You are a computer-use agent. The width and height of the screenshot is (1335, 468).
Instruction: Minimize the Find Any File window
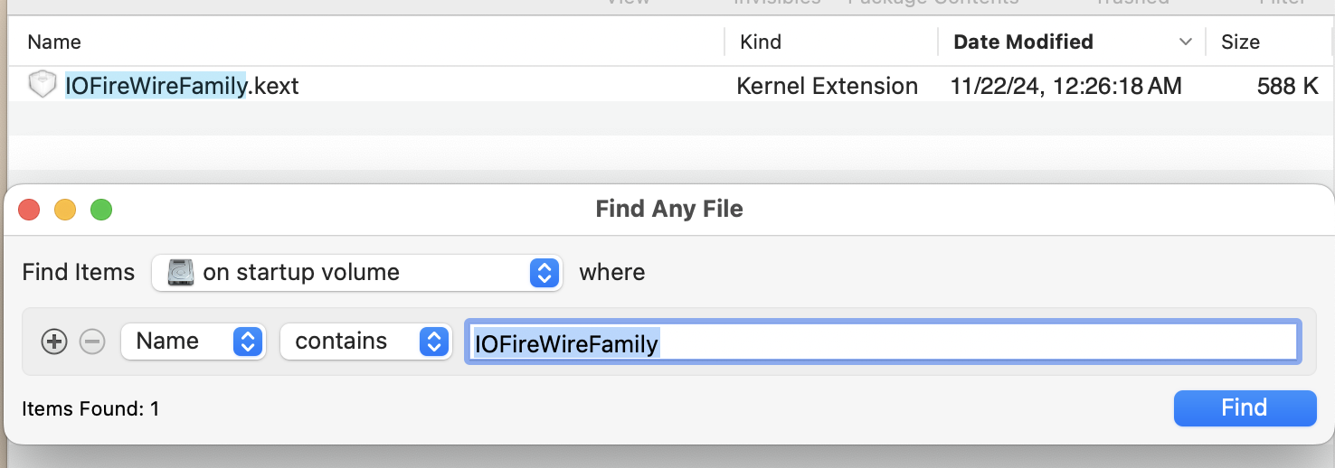click(x=65, y=210)
